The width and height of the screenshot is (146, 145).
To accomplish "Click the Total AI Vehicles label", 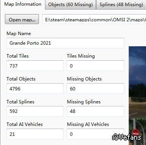I will coord(25,124).
